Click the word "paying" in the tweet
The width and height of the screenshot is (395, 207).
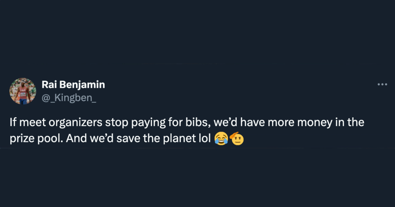tap(153, 124)
